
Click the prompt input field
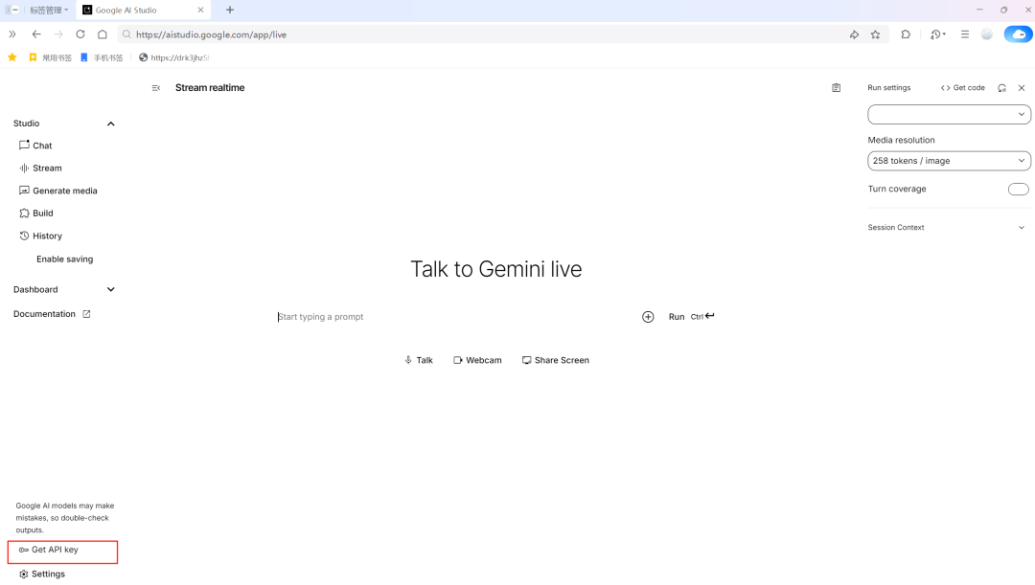pyautogui.click(x=455, y=317)
